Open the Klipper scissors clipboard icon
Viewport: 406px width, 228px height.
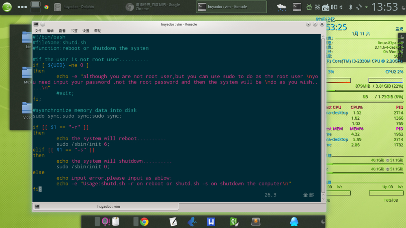click(x=317, y=7)
